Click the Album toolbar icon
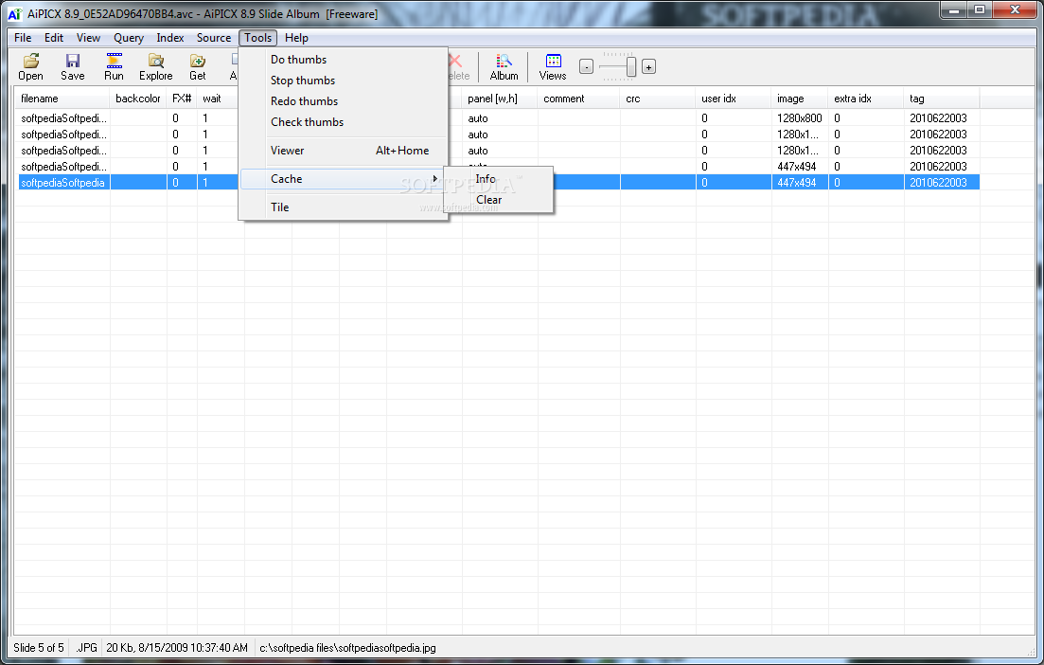 click(504, 66)
